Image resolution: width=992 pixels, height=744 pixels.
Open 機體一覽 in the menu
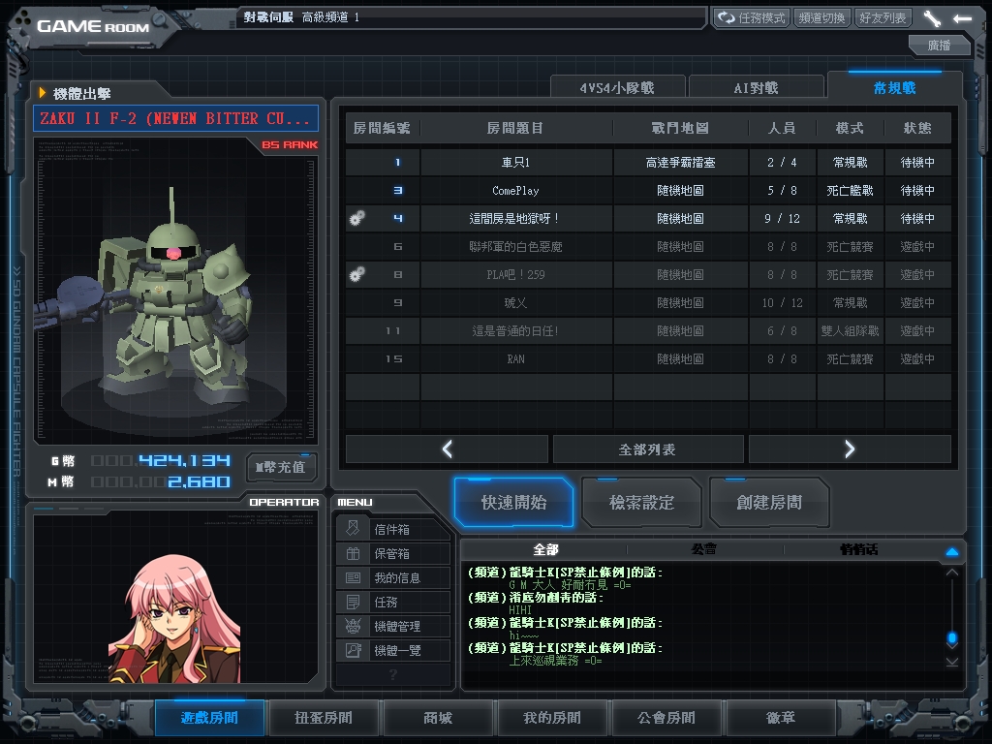(x=393, y=650)
